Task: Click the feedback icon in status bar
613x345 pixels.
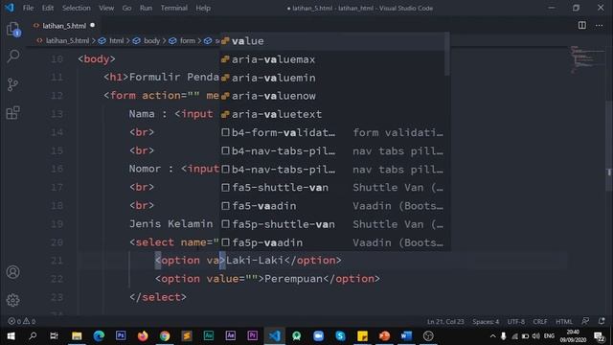Action: [x=585, y=321]
